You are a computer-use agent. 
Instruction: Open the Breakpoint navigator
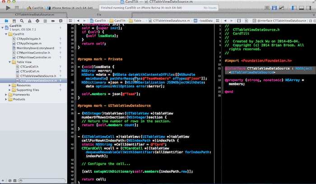pos(53,21)
